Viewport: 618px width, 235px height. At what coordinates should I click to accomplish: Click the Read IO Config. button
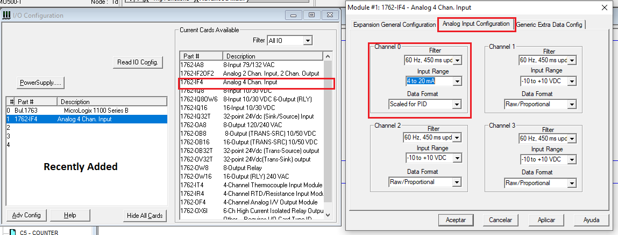[138, 62]
